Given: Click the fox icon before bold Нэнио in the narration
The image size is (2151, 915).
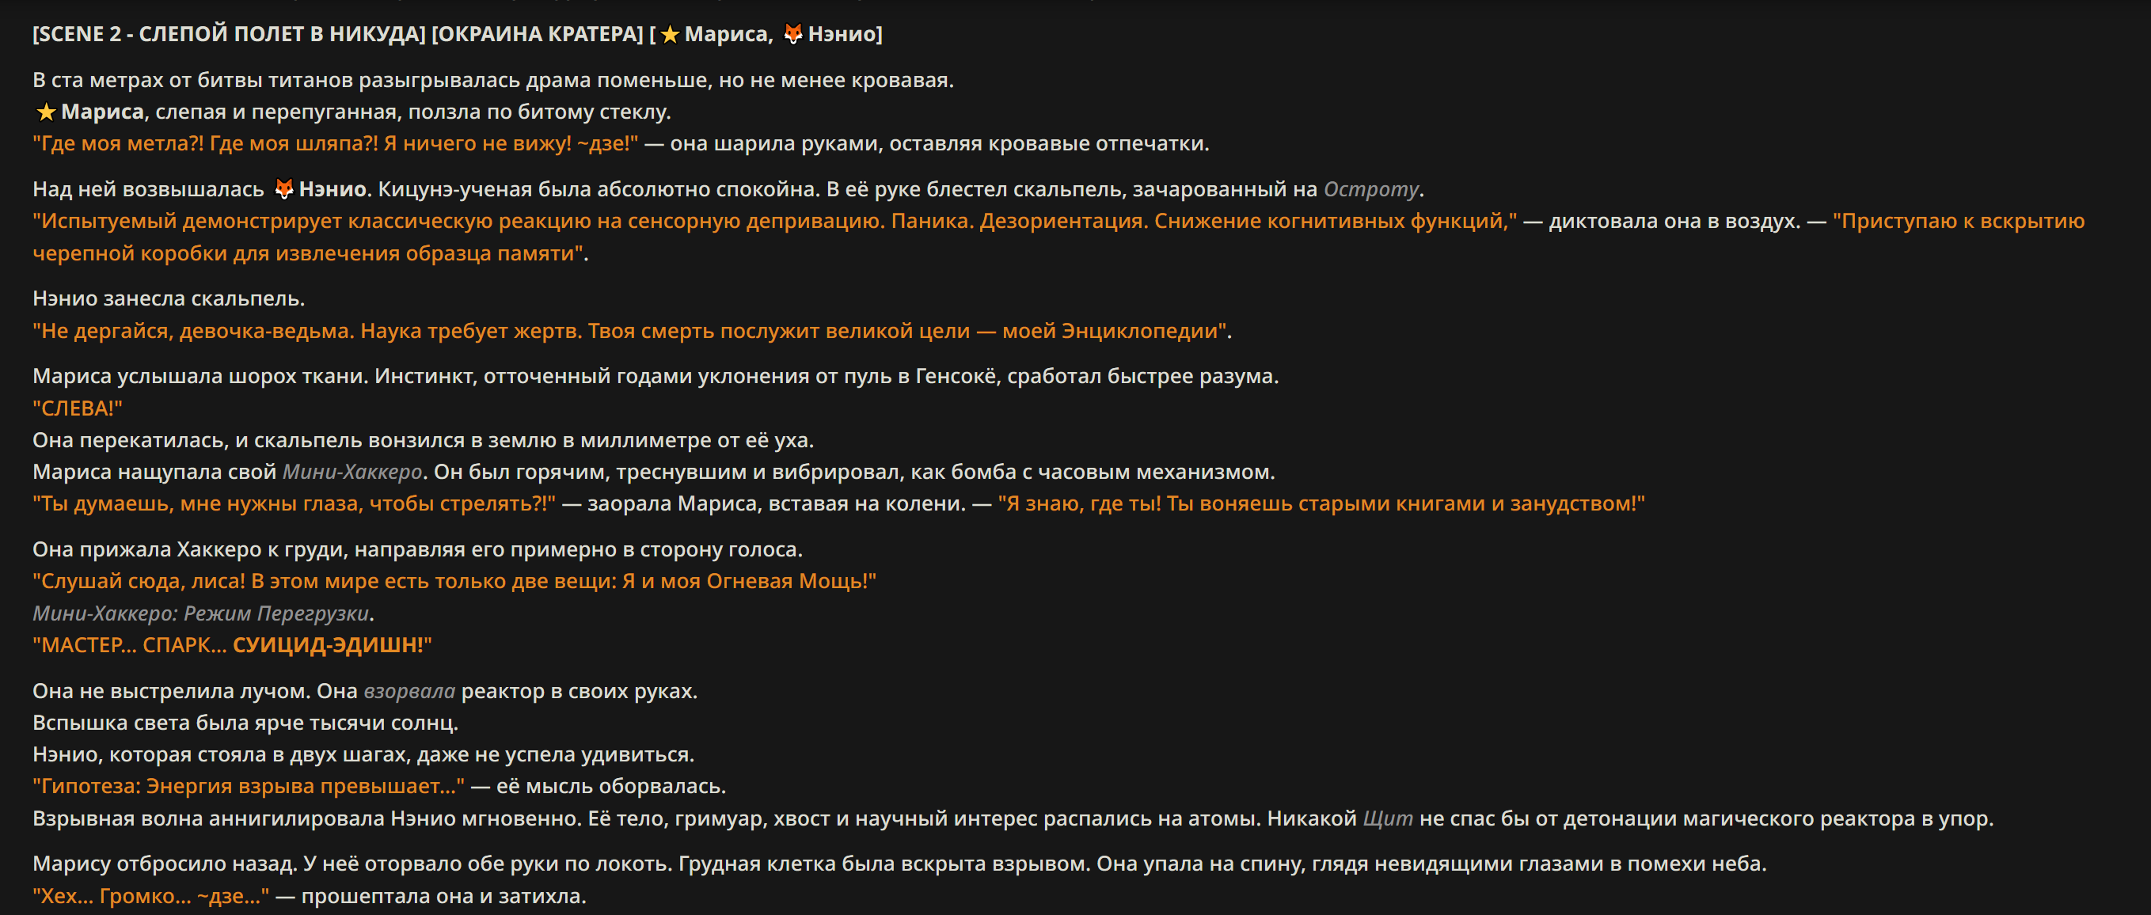Looking at the screenshot, I should pos(284,189).
